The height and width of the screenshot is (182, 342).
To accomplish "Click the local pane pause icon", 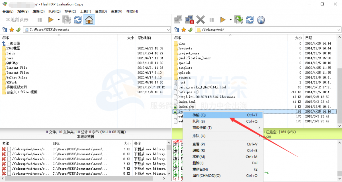I will tap(40, 20).
